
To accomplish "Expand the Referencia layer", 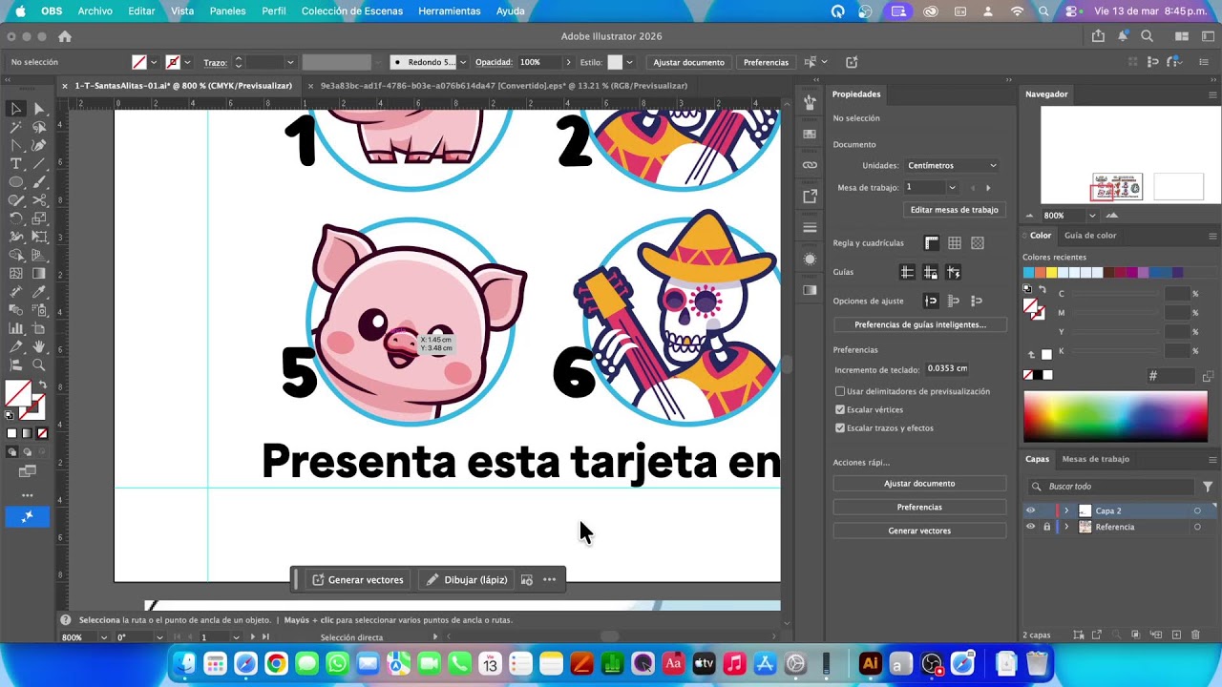I will pyautogui.click(x=1066, y=527).
